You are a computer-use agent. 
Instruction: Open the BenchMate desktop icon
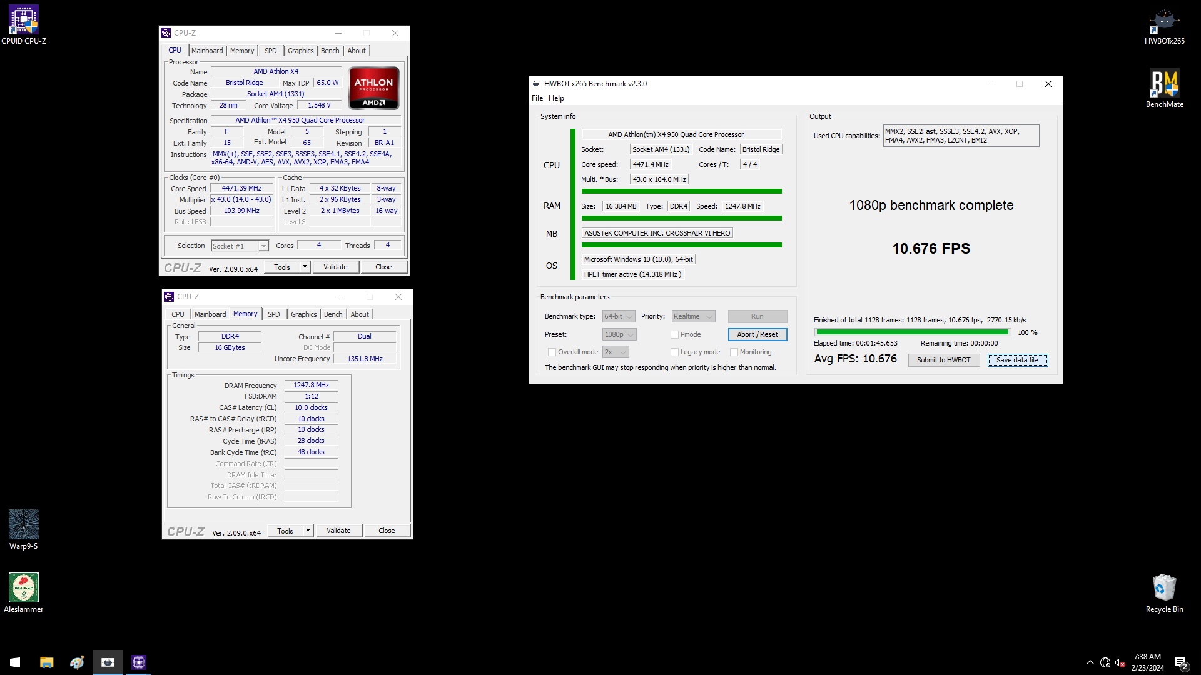click(1164, 88)
